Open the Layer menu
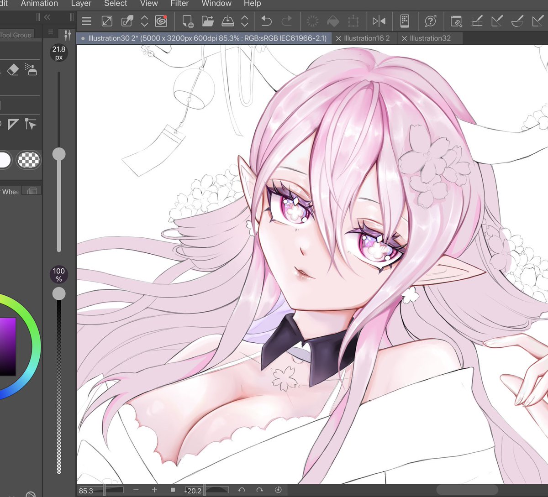 81,4
